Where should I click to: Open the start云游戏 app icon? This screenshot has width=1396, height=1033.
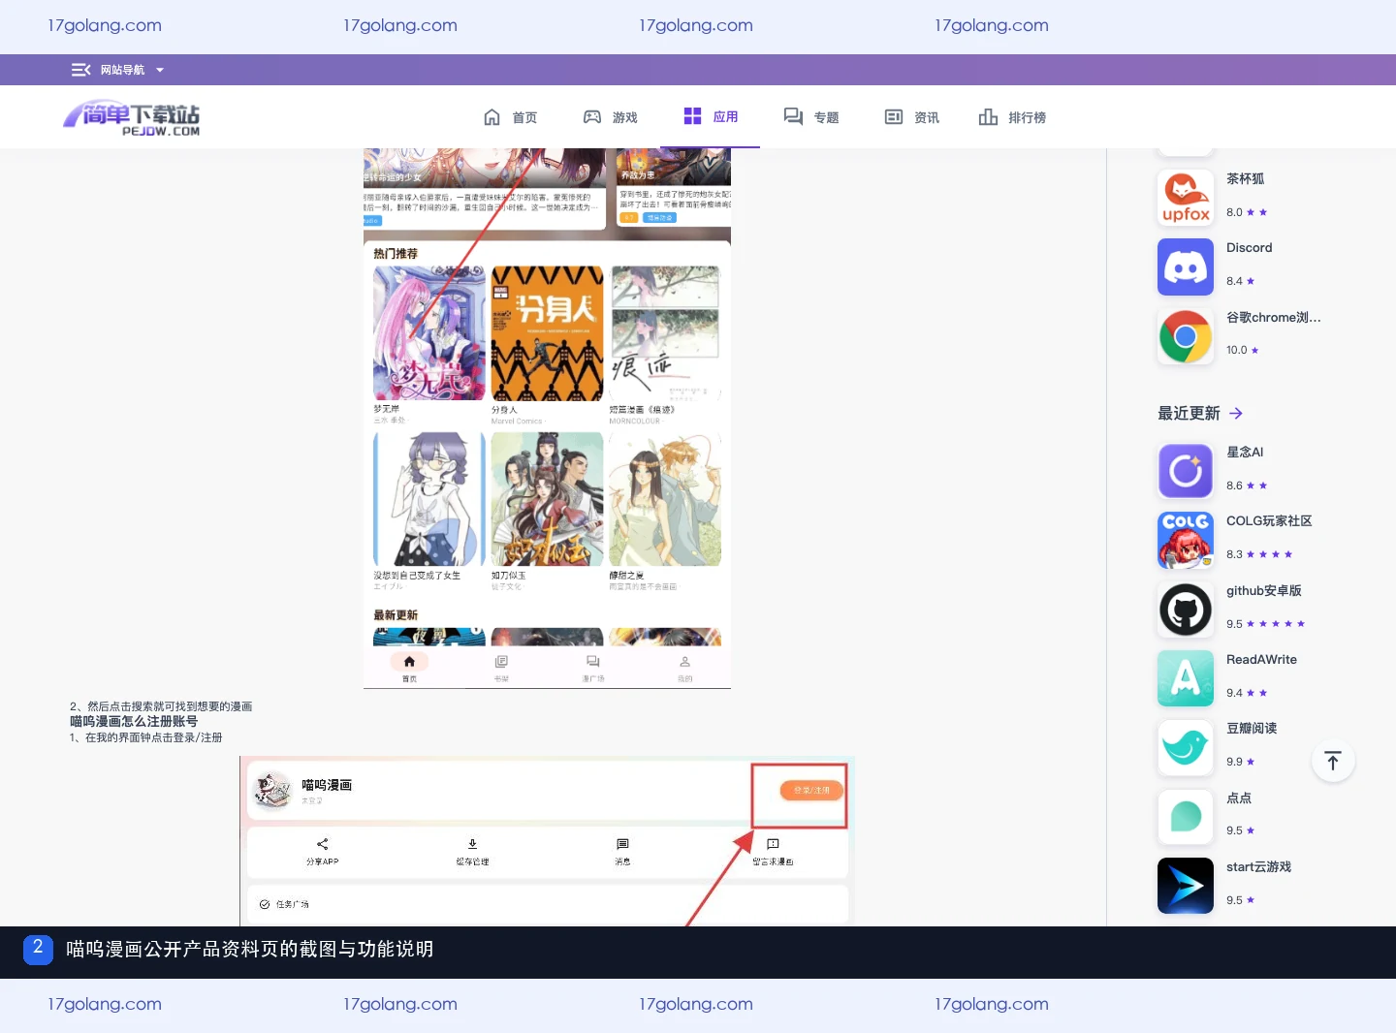(1186, 886)
